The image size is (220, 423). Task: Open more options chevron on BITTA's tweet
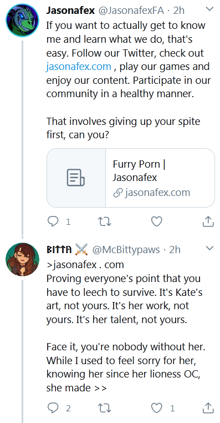[x=209, y=248]
